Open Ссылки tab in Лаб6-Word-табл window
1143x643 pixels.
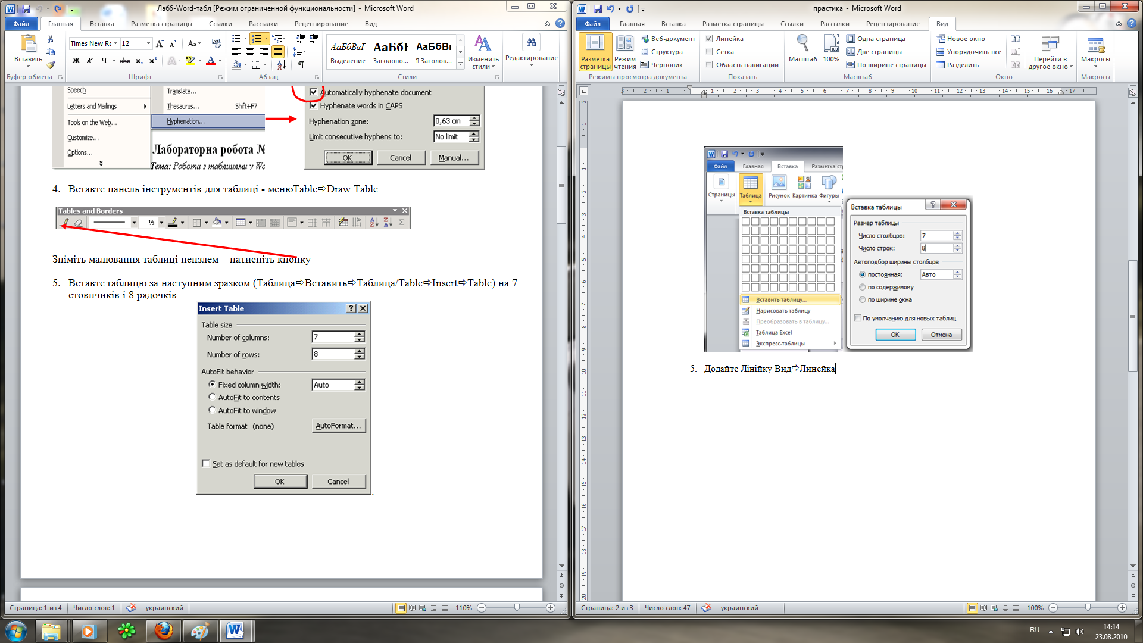pyautogui.click(x=220, y=24)
